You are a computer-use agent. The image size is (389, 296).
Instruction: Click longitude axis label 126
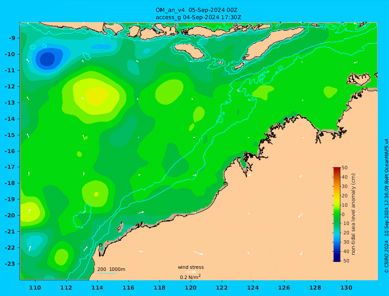click(x=284, y=287)
